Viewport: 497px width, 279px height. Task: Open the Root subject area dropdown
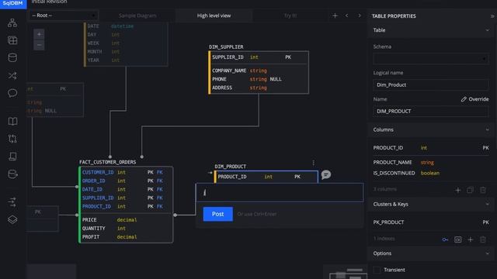click(64, 15)
